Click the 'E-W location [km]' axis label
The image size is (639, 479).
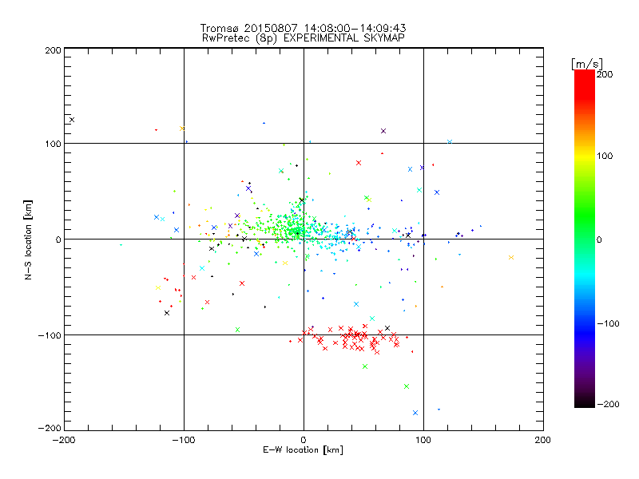[x=303, y=450]
